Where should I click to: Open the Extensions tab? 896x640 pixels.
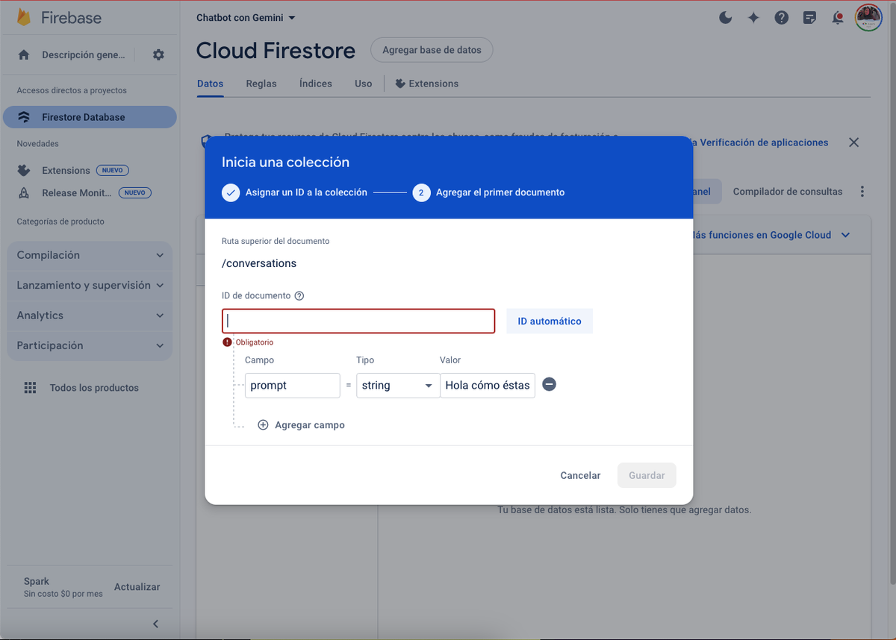427,84
